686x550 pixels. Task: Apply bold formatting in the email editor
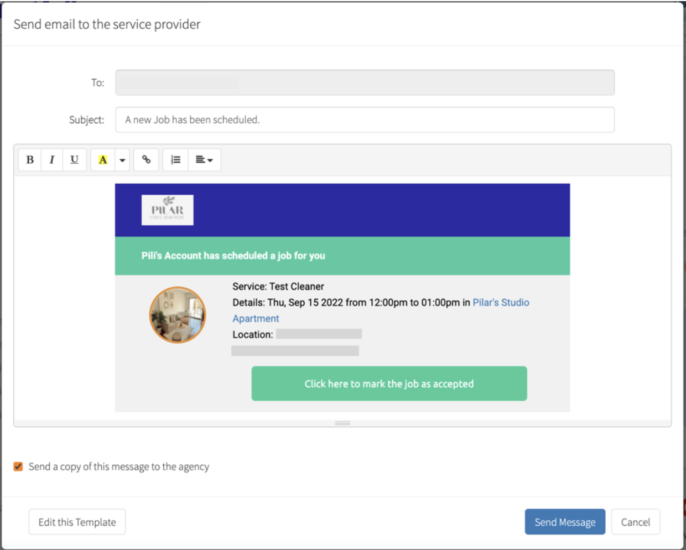tap(30, 160)
